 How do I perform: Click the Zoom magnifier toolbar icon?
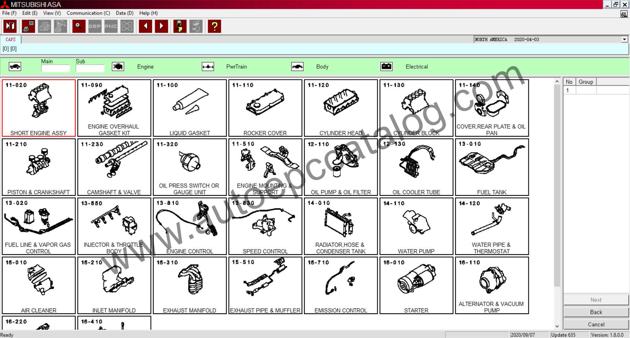pyautogui.click(x=79, y=26)
